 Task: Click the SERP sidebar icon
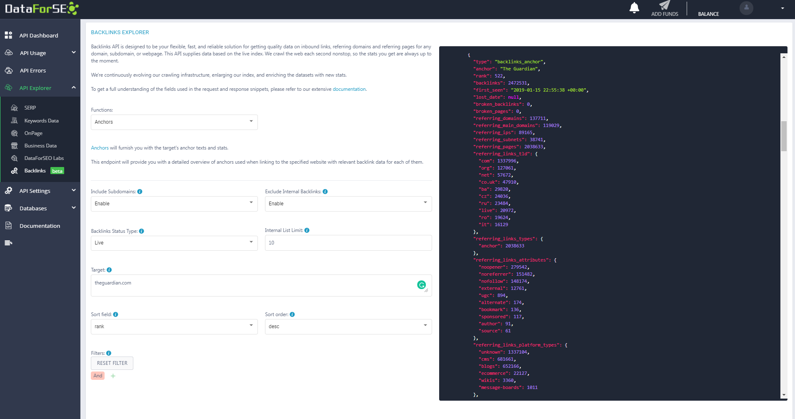(x=14, y=108)
